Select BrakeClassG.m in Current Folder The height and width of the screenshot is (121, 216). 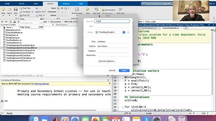13,30
